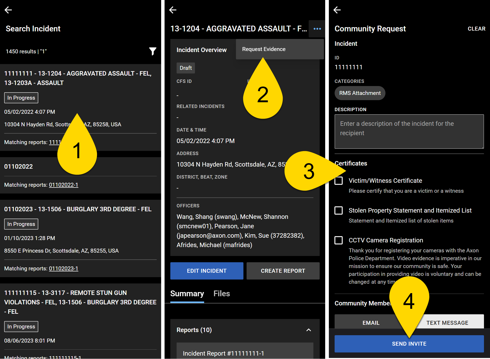Click into the incident description text field
Viewport: 490px width, 359px height.
click(409, 131)
